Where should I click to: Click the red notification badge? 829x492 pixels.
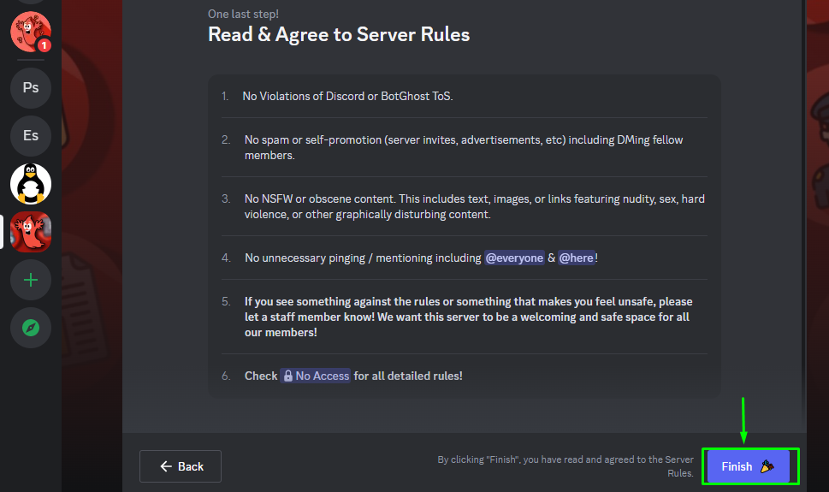44,45
